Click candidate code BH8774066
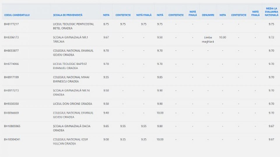The image size is (280, 157). point(12,64)
